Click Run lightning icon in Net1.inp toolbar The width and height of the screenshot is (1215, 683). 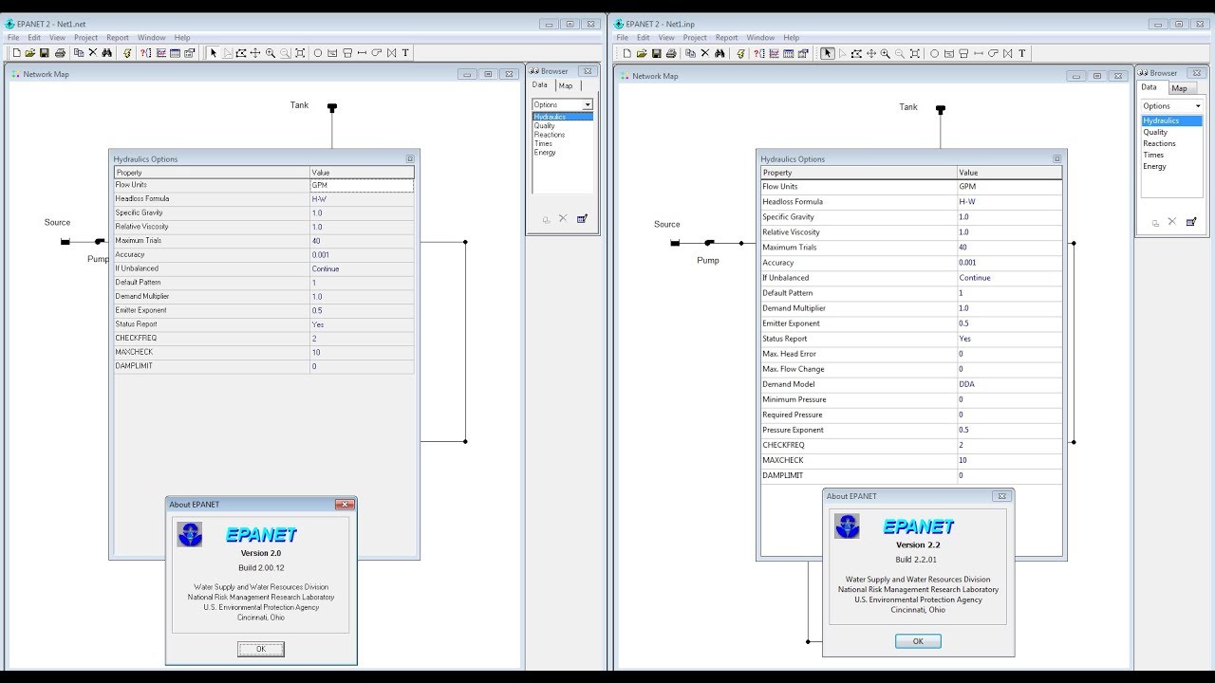740,53
